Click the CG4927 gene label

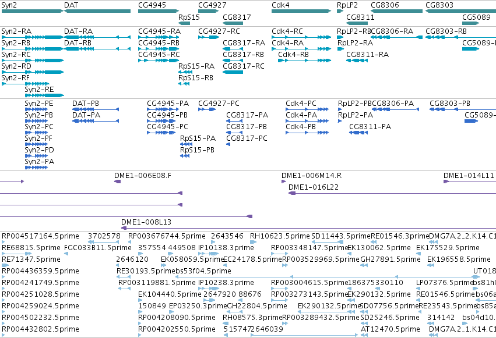point(212,5)
